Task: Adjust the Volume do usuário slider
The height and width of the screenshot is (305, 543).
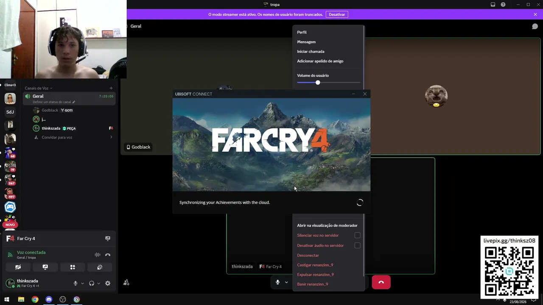Action: coord(318,83)
